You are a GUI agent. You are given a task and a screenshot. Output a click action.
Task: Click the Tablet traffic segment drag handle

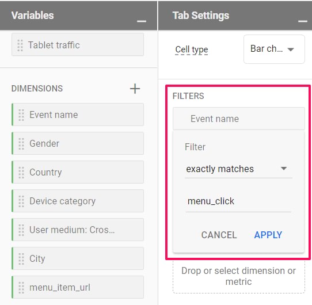coord(20,45)
